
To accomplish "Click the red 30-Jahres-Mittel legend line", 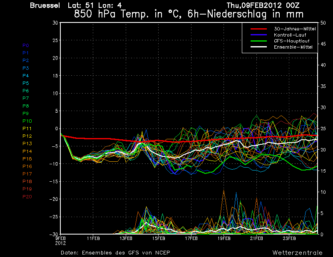I will 258,29.
